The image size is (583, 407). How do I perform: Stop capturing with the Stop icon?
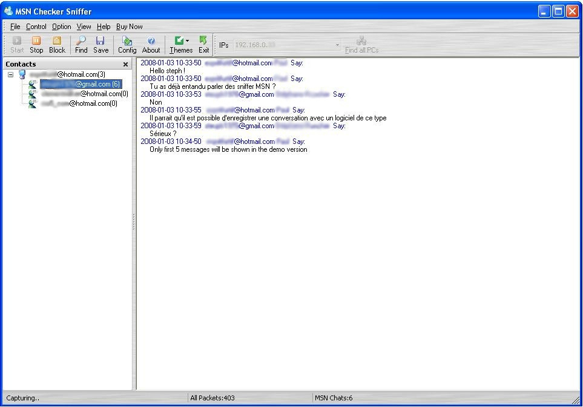point(36,41)
